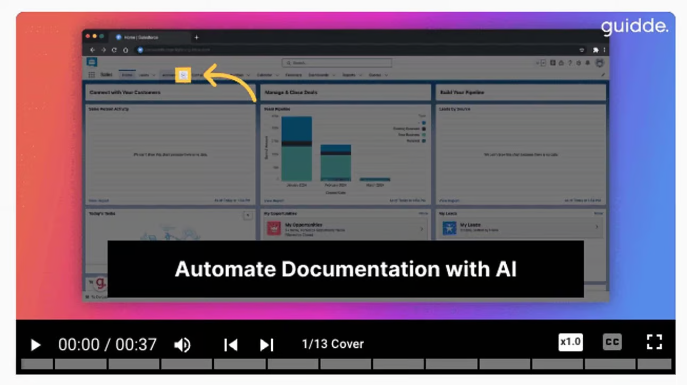Toggle CC closed captions
Image resolution: width=687 pixels, height=385 pixels.
click(612, 342)
